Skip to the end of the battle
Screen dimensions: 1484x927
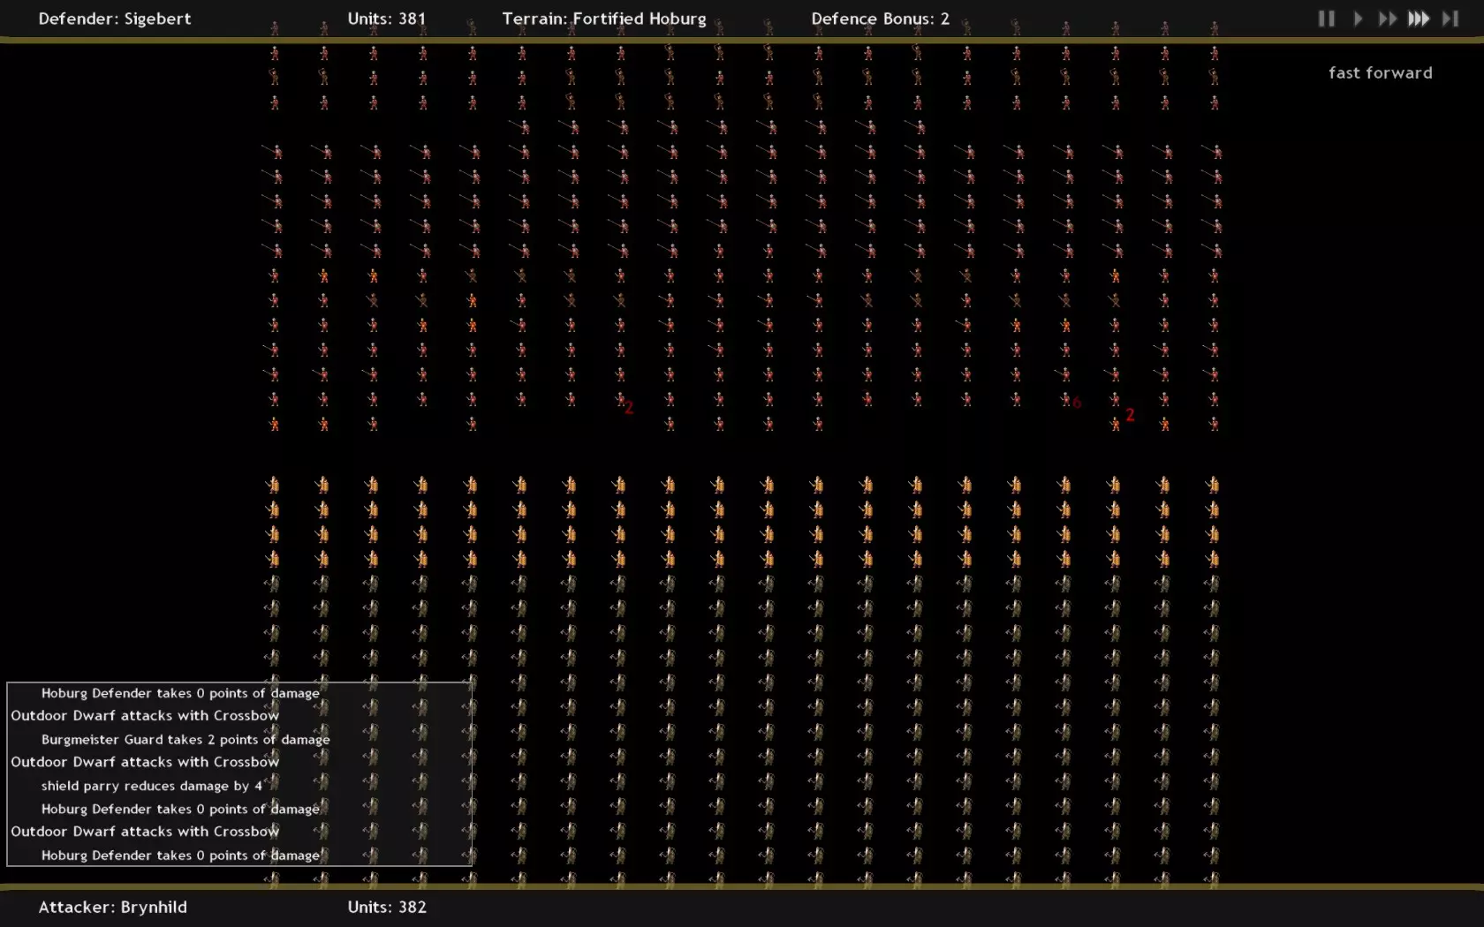1450,19
